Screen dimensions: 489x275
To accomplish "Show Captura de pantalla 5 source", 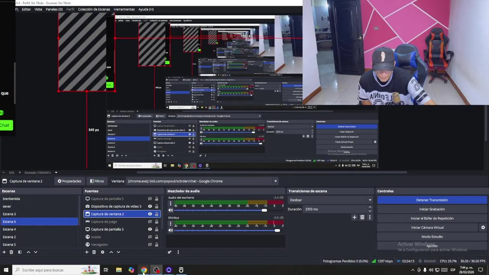I will [150, 199].
